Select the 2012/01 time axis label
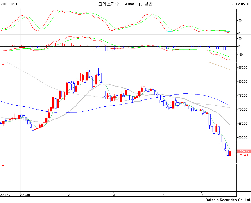The height and width of the screenshot is (203, 251). point(25,195)
